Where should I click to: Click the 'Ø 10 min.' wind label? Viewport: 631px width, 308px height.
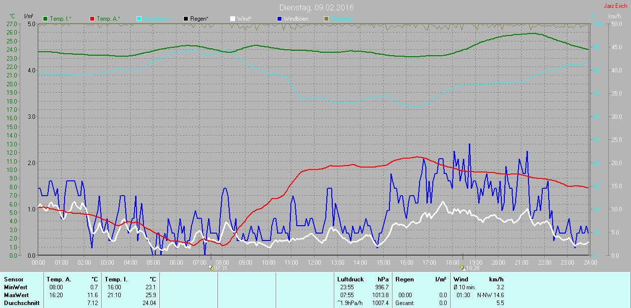tap(464, 287)
